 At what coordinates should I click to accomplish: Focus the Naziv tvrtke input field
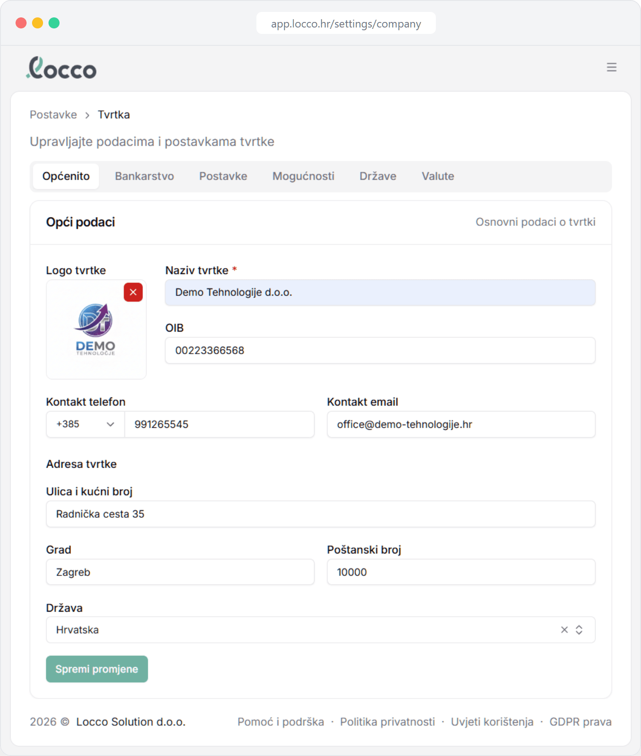click(380, 293)
